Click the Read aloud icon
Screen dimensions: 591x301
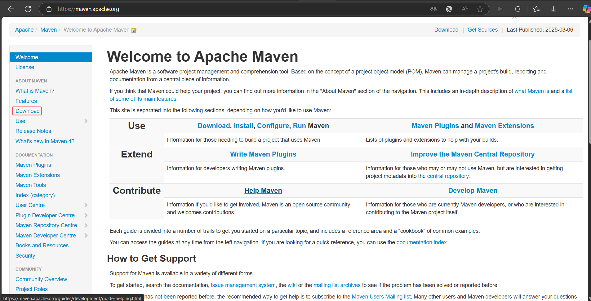pos(464,9)
